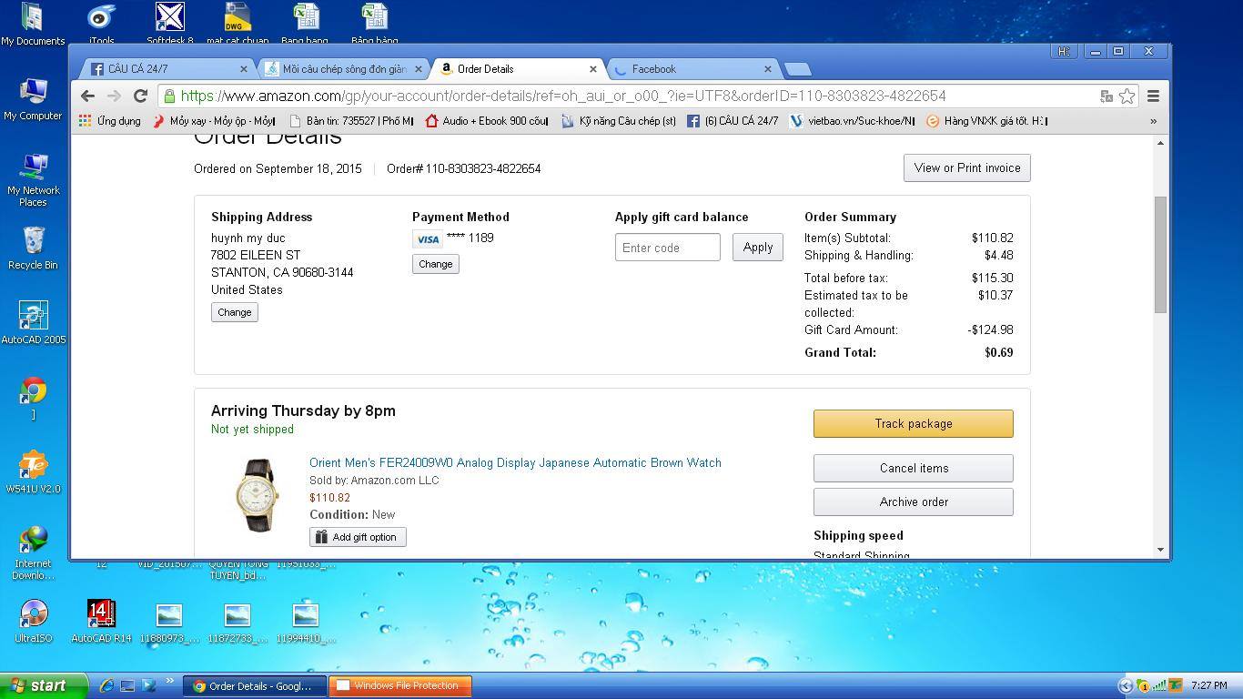This screenshot has height=699, width=1243.
Task: Select the Recycle Bin icon
Action: (x=33, y=248)
